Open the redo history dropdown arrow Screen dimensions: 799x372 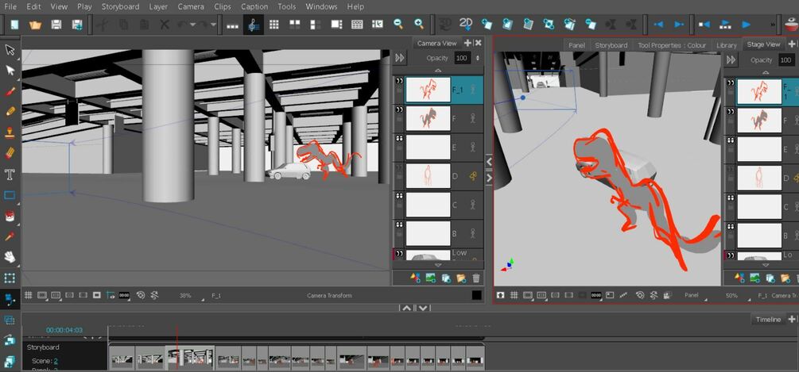coord(213,25)
